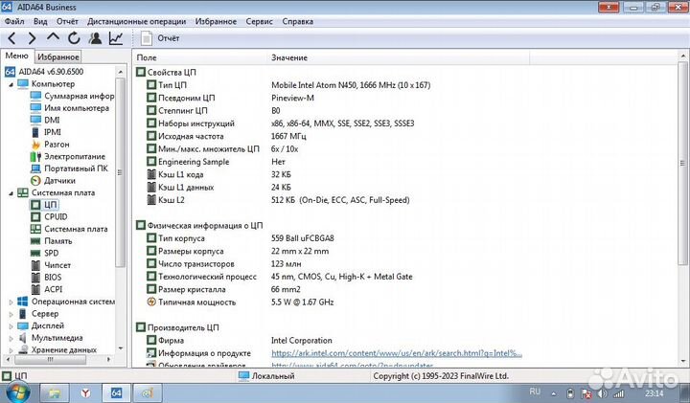Click the volume speaker tray icon

click(603, 393)
